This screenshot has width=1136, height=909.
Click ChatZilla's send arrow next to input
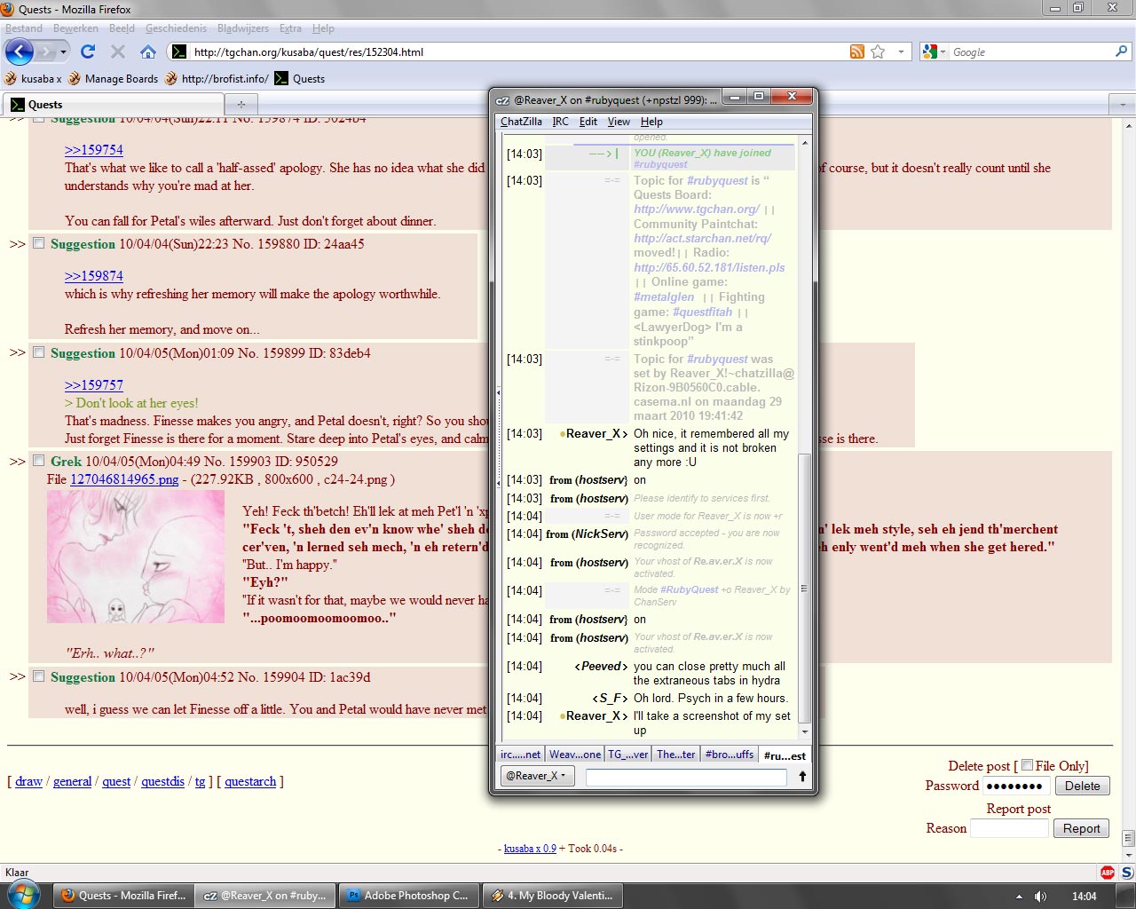click(802, 777)
